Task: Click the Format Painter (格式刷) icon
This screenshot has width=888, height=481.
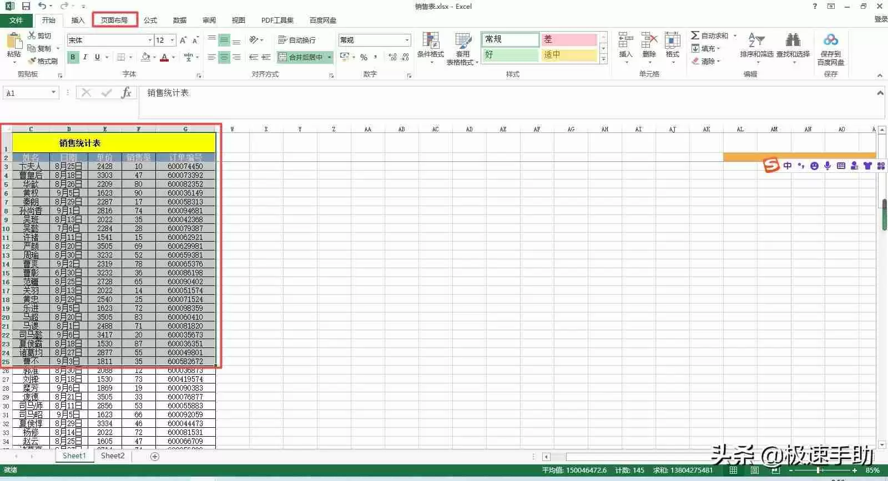Action: 33,61
